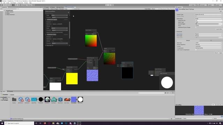Toggle the Center pivot mode button
The width and height of the screenshot is (223, 125).
(x=24, y=5)
